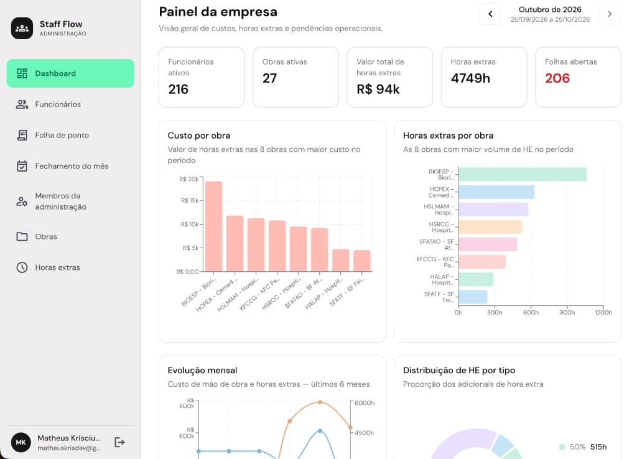The image size is (637, 459).
Task: Click the Outubro de 2026 period label
Action: coord(550,9)
